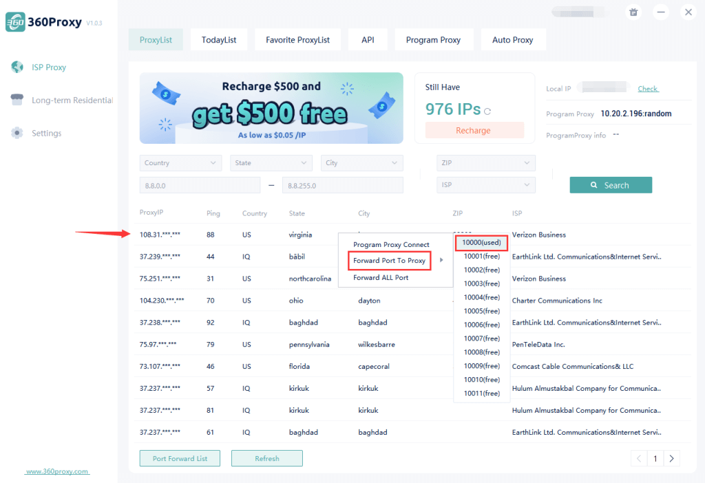Screen dimensions: 705x483
Task: Go to the next page arrow
Action: [x=672, y=458]
